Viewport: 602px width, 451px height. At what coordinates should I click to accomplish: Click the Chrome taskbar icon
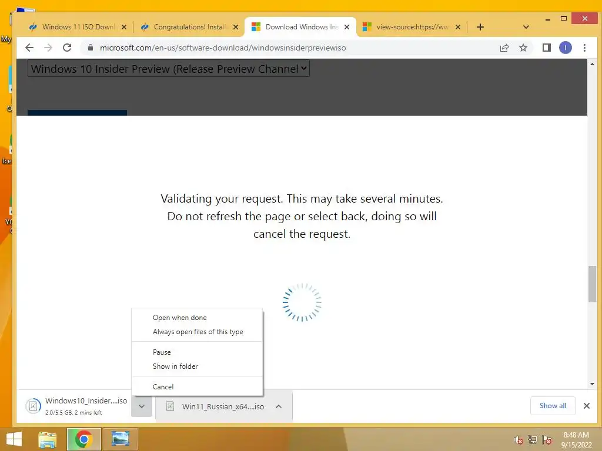[83, 439]
